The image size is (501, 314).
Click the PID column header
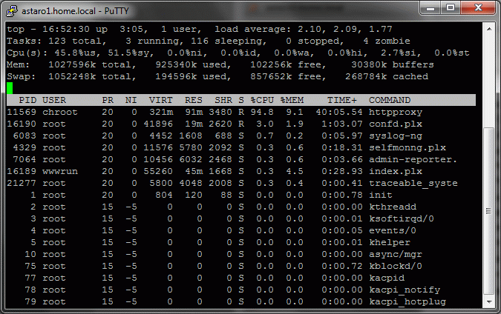tap(27, 100)
